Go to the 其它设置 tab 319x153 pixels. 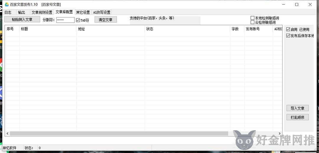coord(83,12)
